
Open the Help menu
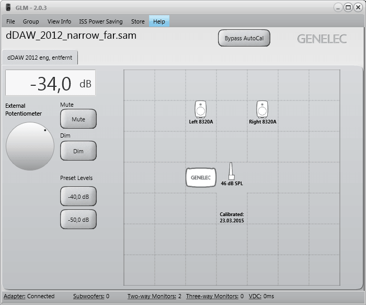point(159,21)
